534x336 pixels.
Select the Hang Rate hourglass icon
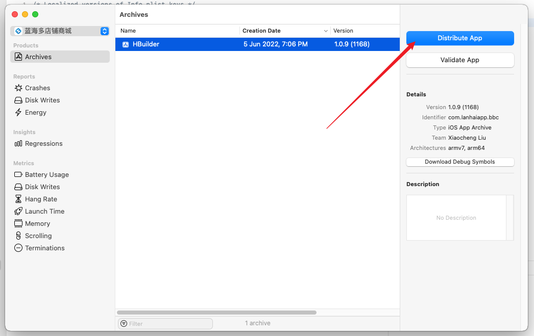click(18, 199)
